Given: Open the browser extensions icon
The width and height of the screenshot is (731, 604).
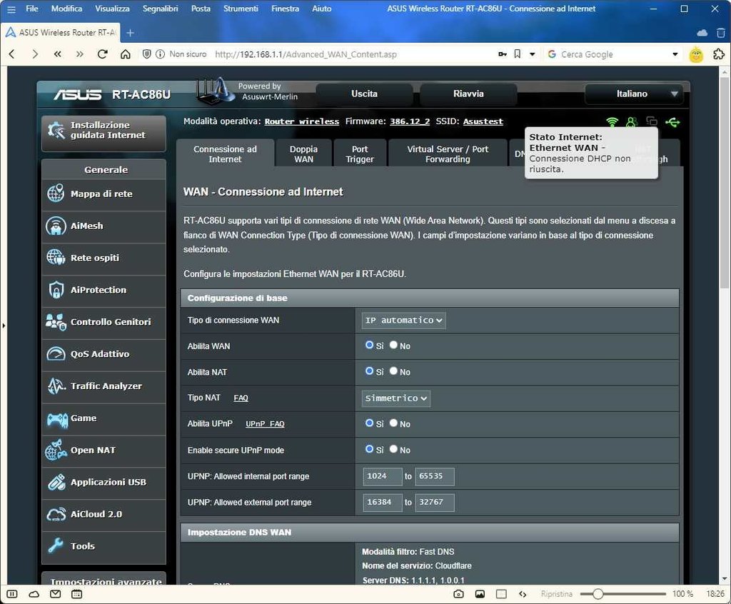Looking at the screenshot, I should (719, 54).
